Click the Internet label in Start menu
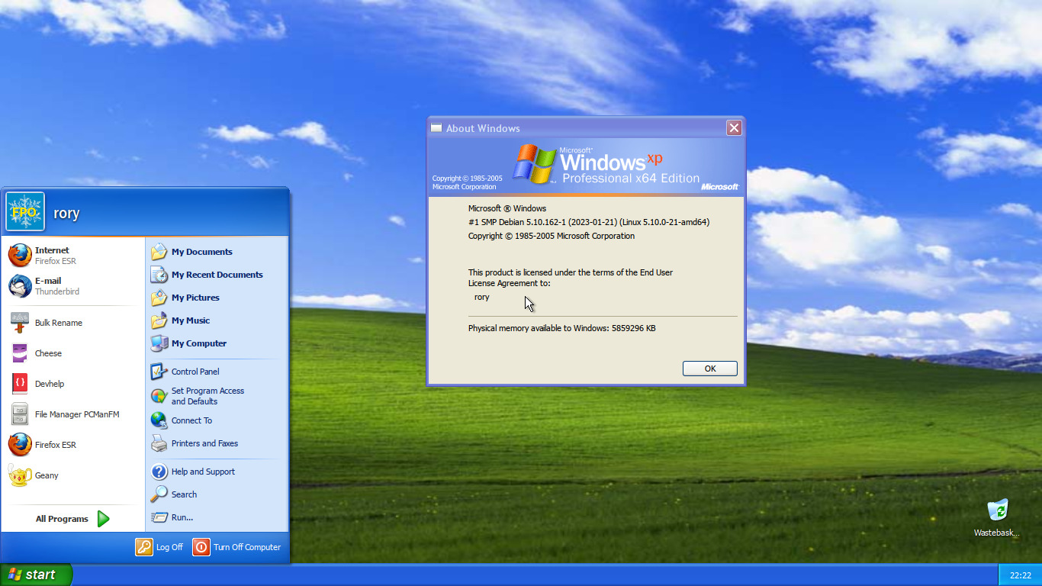This screenshot has height=586, width=1042. pos(52,250)
